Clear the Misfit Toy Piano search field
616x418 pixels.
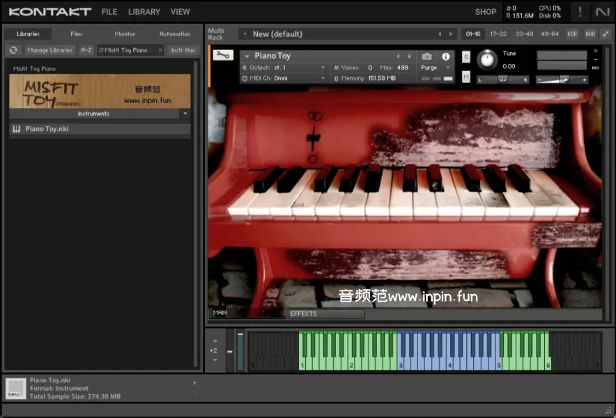pos(160,50)
